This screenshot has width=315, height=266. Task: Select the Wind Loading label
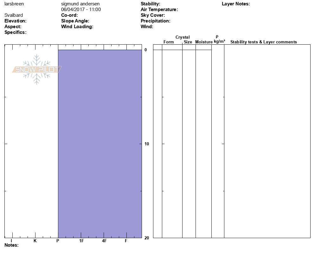click(x=77, y=27)
